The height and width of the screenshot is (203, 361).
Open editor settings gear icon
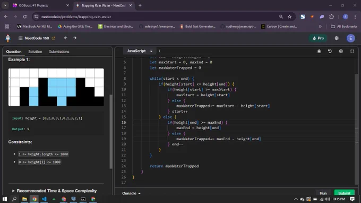pyautogui.click(x=341, y=51)
